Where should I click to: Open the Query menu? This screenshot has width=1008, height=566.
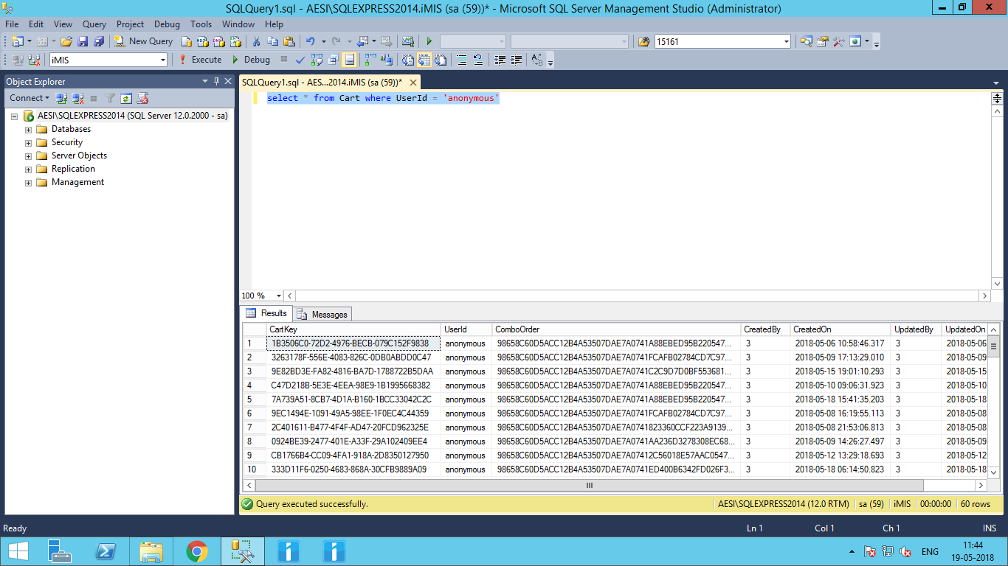tap(94, 24)
